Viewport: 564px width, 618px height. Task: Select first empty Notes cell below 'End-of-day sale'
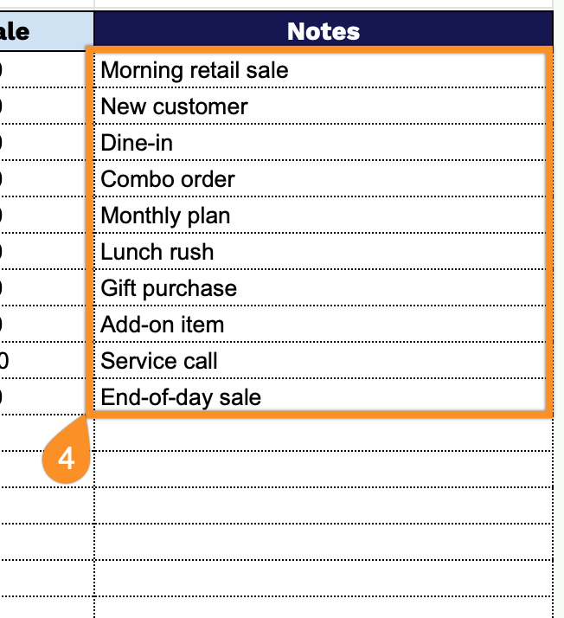tap(322, 435)
